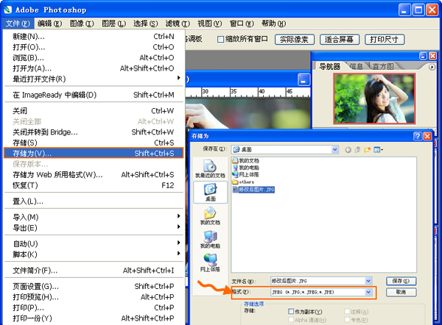The height and width of the screenshot is (325, 442).
Task: Click the 适合屏幕 button
Action: click(339, 40)
